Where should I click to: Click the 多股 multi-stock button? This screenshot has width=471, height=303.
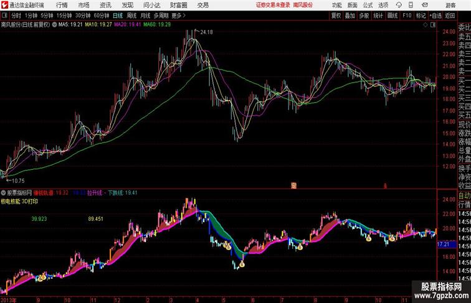pyautogui.click(x=364, y=16)
